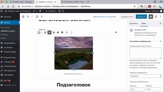Click the Подзаголовок heading block
The height and width of the screenshot is (92, 164).
[x=74, y=85]
